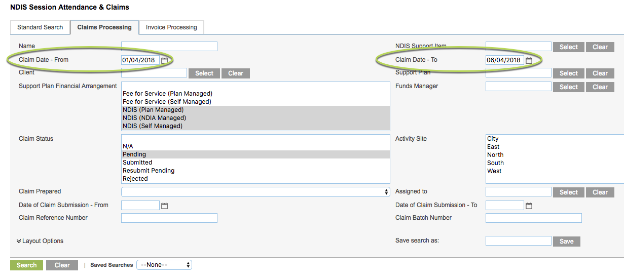The height and width of the screenshot is (280, 624).
Task: Select City in Activity Site list
Action: [555, 139]
